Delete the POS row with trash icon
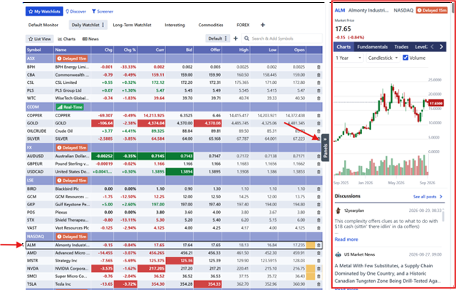This screenshot has width=456, height=290. [318, 213]
